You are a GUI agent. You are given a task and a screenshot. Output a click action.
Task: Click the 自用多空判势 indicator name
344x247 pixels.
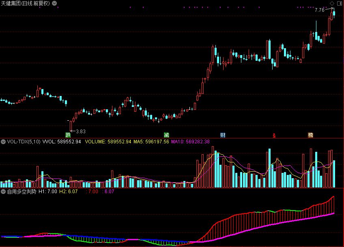coord(21,192)
